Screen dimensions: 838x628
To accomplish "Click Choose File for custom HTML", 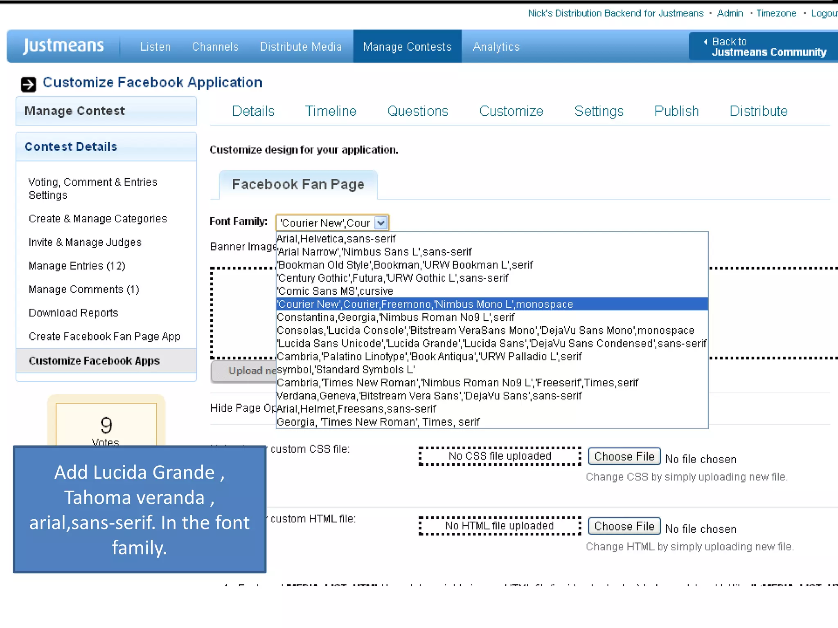I will (x=624, y=526).
